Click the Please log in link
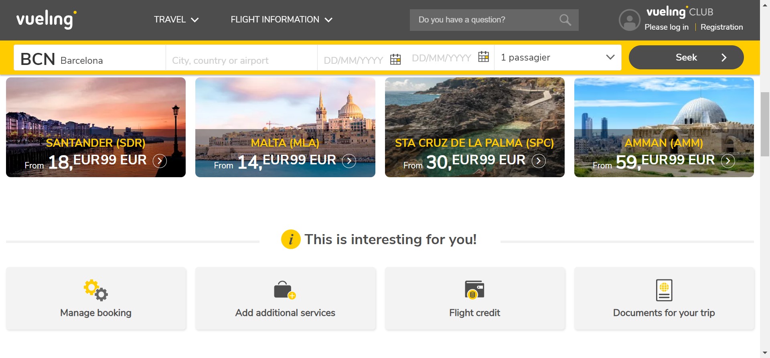The height and width of the screenshot is (358, 770). tap(666, 27)
